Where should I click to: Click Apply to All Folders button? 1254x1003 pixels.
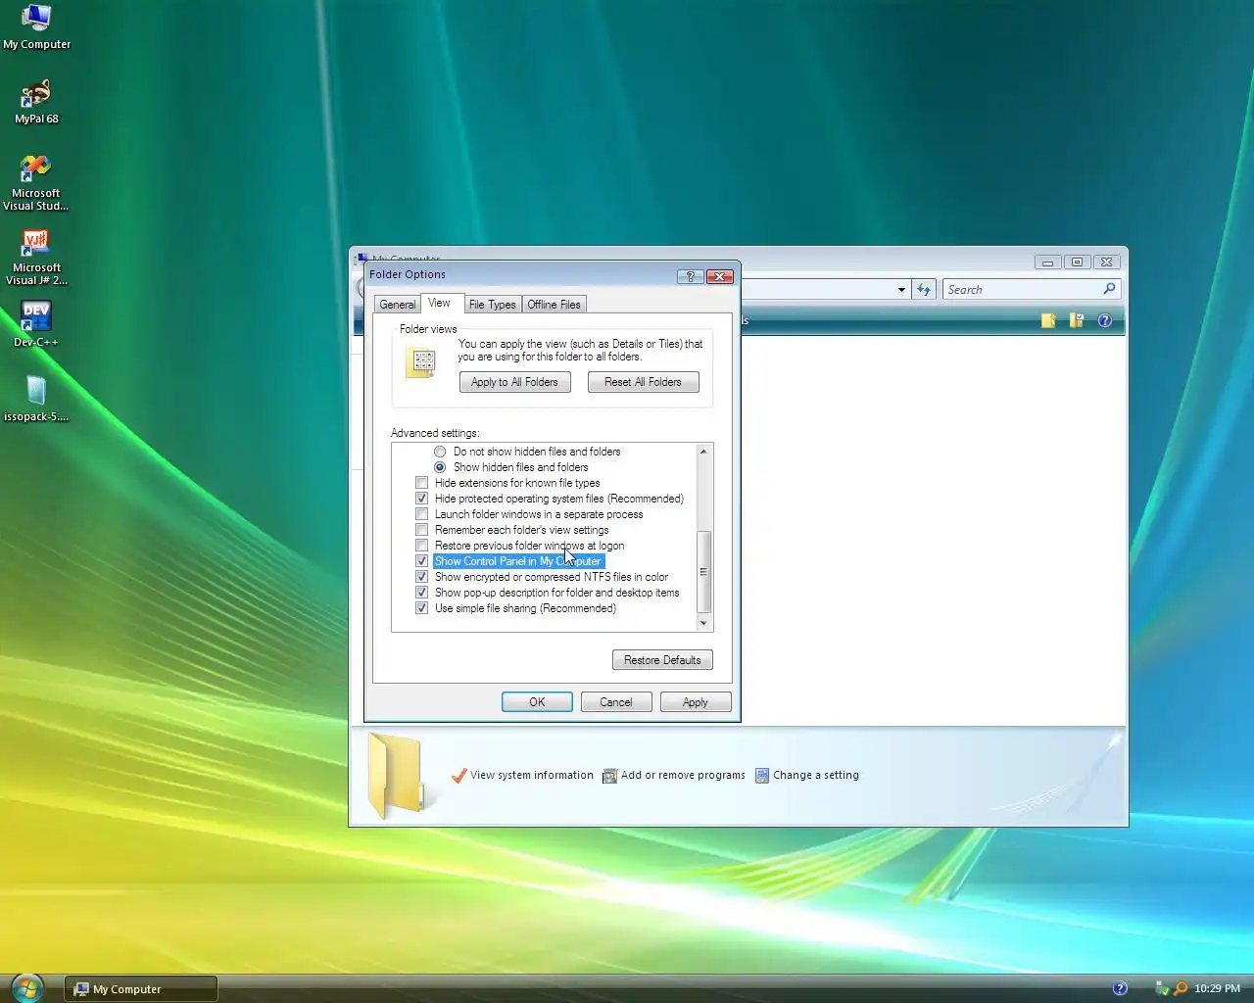coord(514,382)
